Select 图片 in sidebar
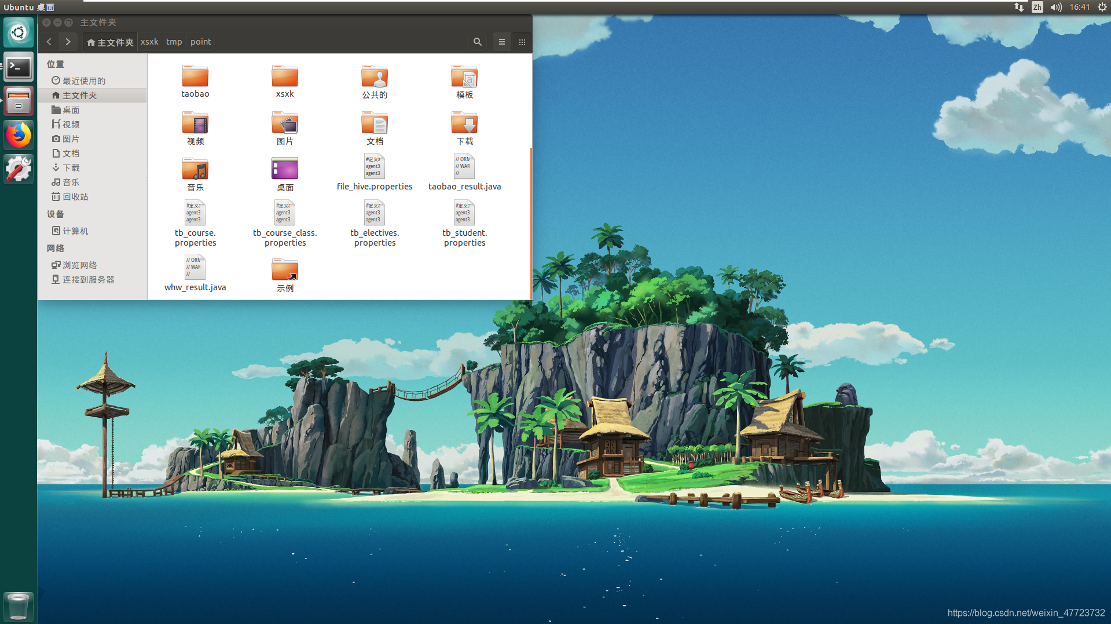This screenshot has height=624, width=1111. [93, 138]
